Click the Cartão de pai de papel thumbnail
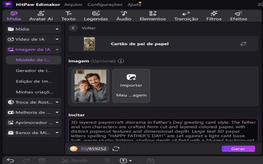The image size is (263, 164). pyautogui.click(x=89, y=44)
